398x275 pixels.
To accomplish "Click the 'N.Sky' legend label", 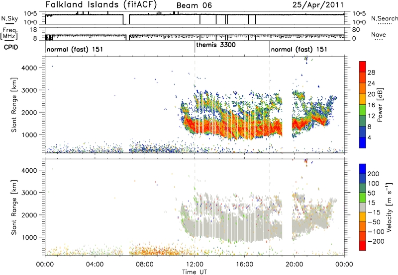I will click(x=9, y=18).
